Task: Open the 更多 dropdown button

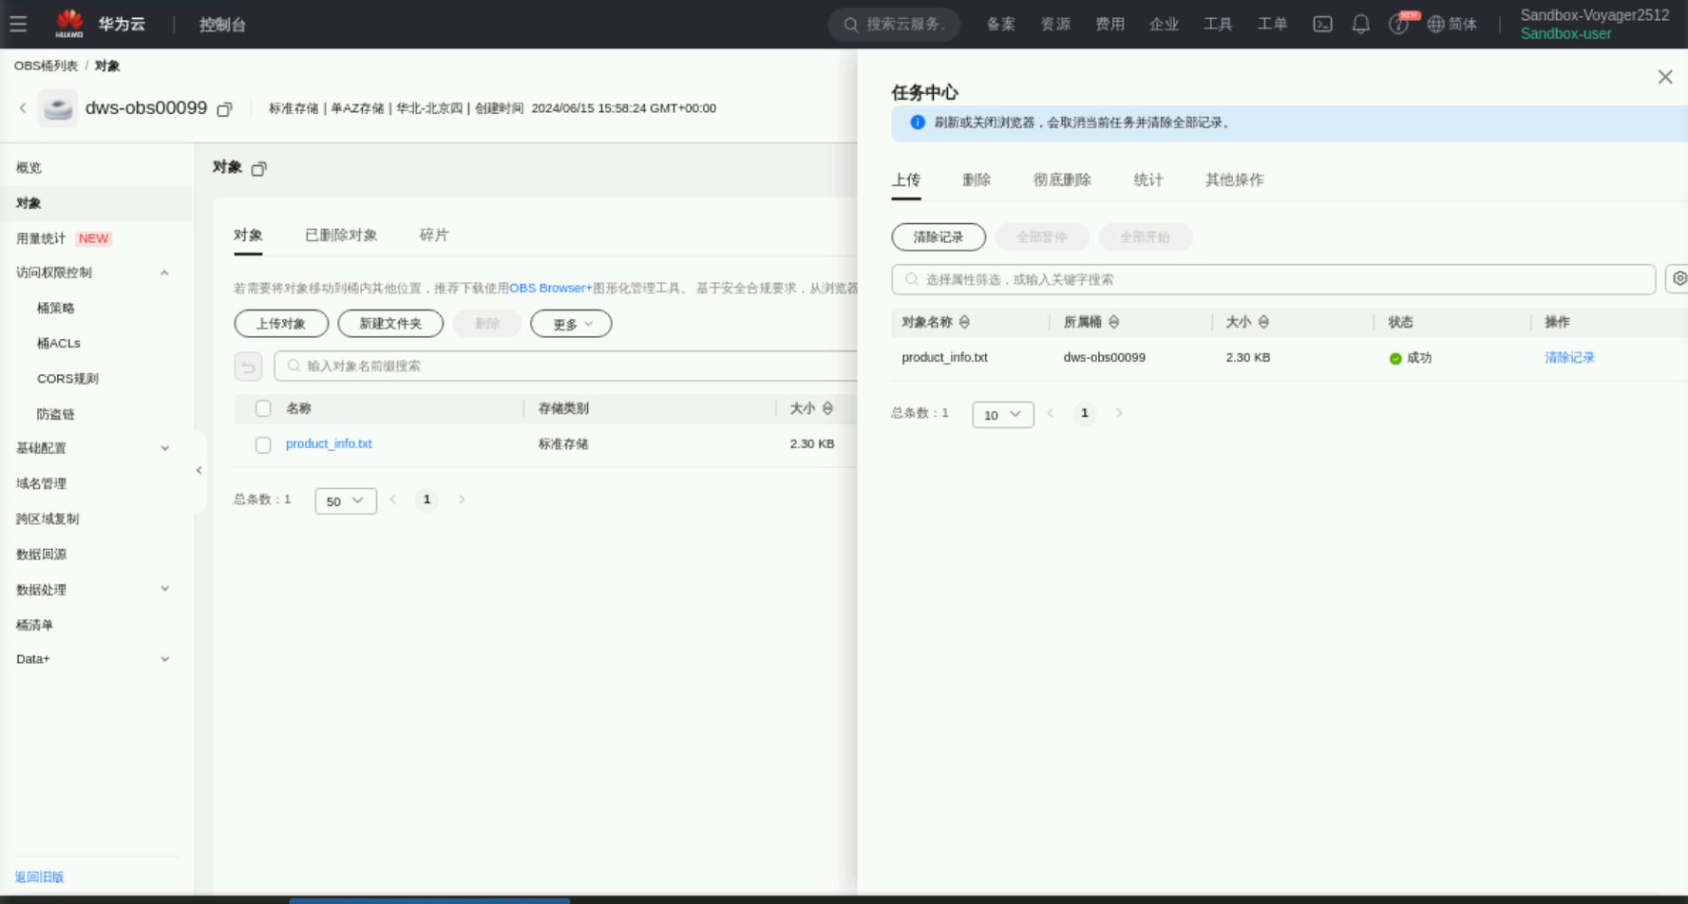Action: 571,324
